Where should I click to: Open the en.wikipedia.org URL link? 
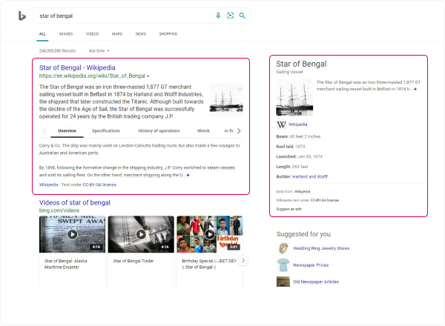tap(92, 76)
